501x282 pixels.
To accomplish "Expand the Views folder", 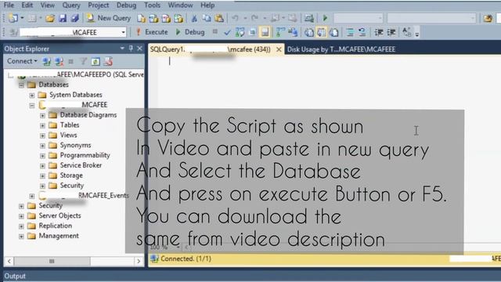I will point(42,136).
